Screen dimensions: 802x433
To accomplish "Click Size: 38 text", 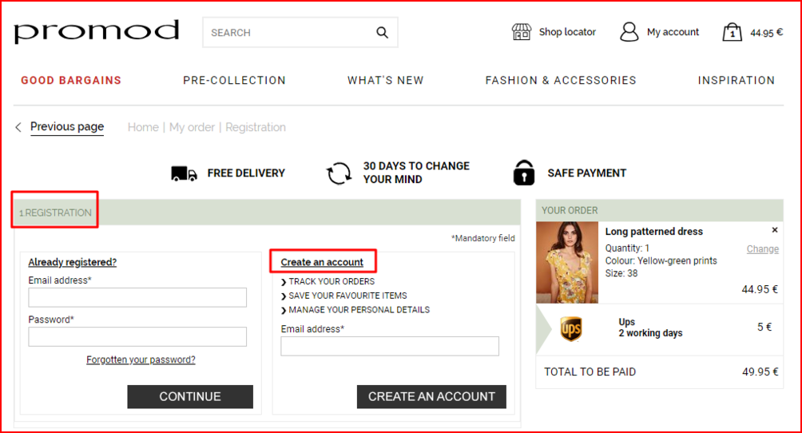I will (621, 272).
